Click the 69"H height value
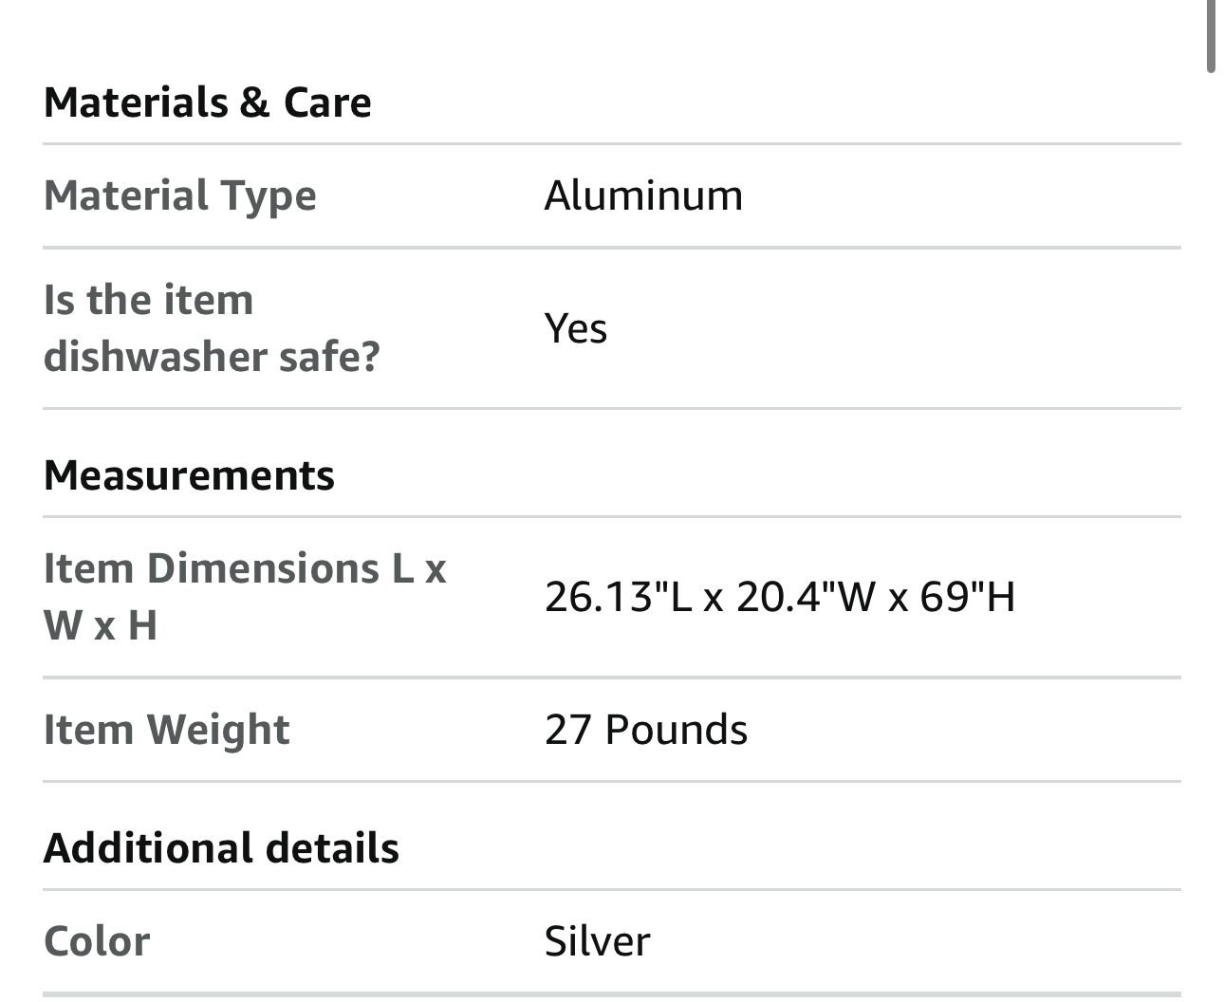The width and height of the screenshot is (1224, 1002). [967, 597]
